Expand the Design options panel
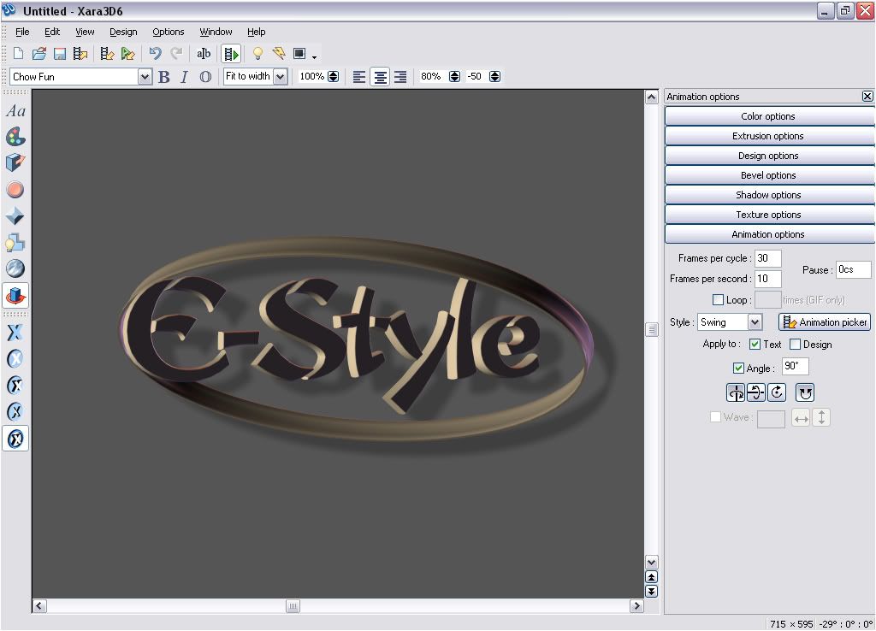This screenshot has width=876, height=631. [x=769, y=156]
